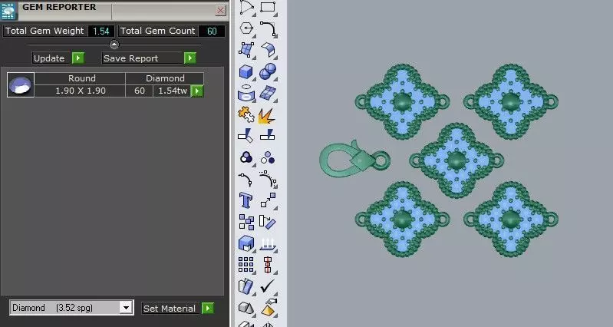Select the solid-with-cutout box tool
This screenshot has height=327, width=613.
(x=246, y=243)
